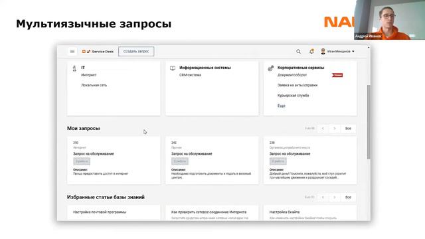The height and width of the screenshot is (239, 425).
Task: Click the Избранные статьи базы знаний heading
Action: pos(106,197)
